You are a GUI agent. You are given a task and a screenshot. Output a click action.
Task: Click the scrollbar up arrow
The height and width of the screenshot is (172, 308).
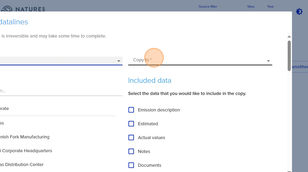coord(289,37)
